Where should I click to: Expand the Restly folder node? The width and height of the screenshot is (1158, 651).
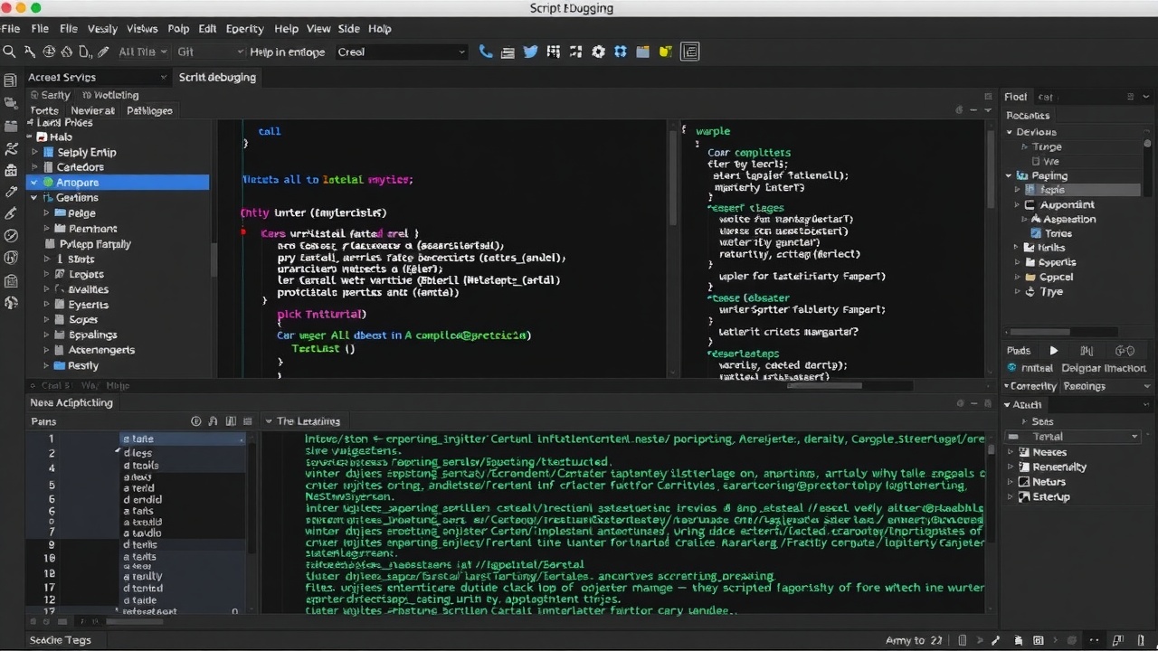click(47, 365)
